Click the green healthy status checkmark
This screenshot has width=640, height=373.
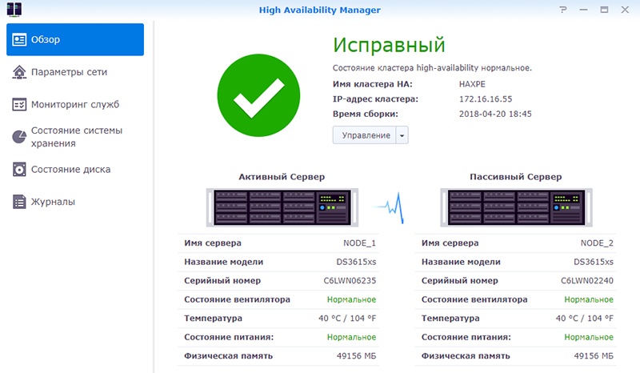click(x=258, y=95)
